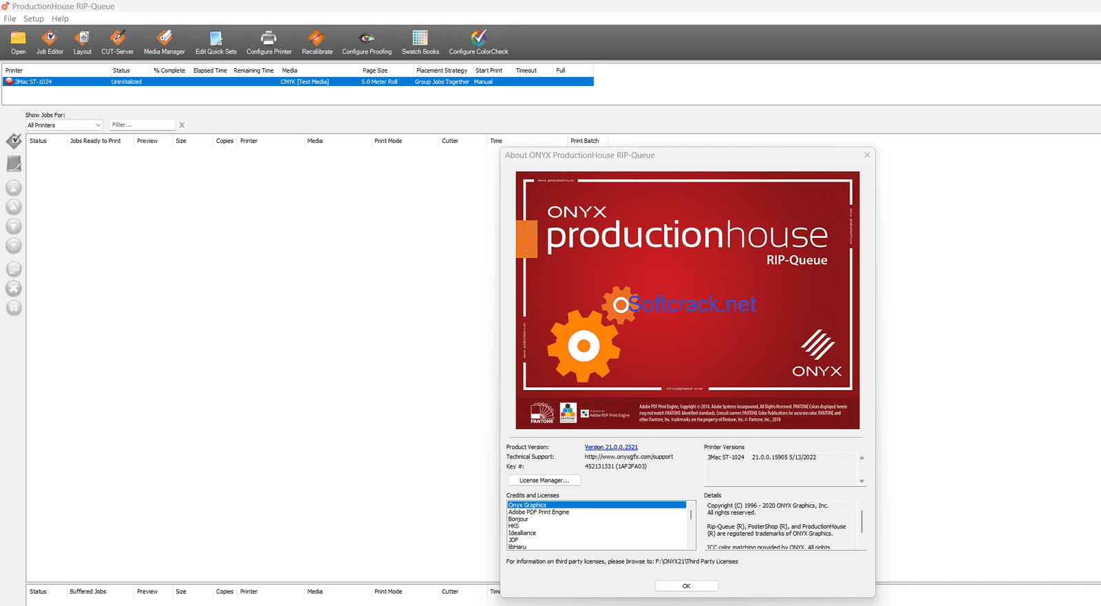
Task: Click the pause round button in sidebar
Action: [x=14, y=307]
